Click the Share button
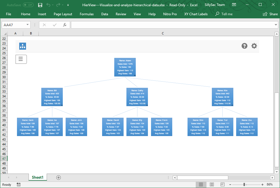Viewport: 280px width, 188px height. click(x=270, y=14)
